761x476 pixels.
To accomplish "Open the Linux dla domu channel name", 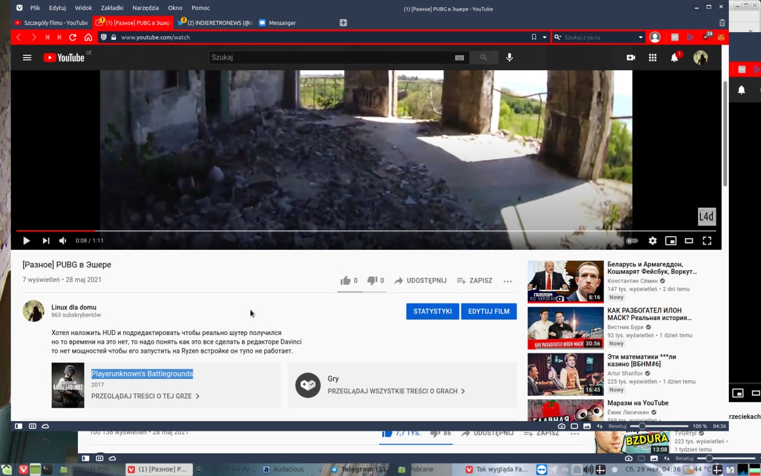I will click(74, 307).
